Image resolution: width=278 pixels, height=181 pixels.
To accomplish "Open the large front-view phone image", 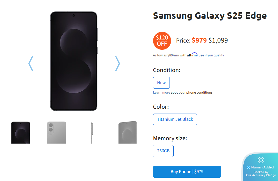I will (x=74, y=61).
